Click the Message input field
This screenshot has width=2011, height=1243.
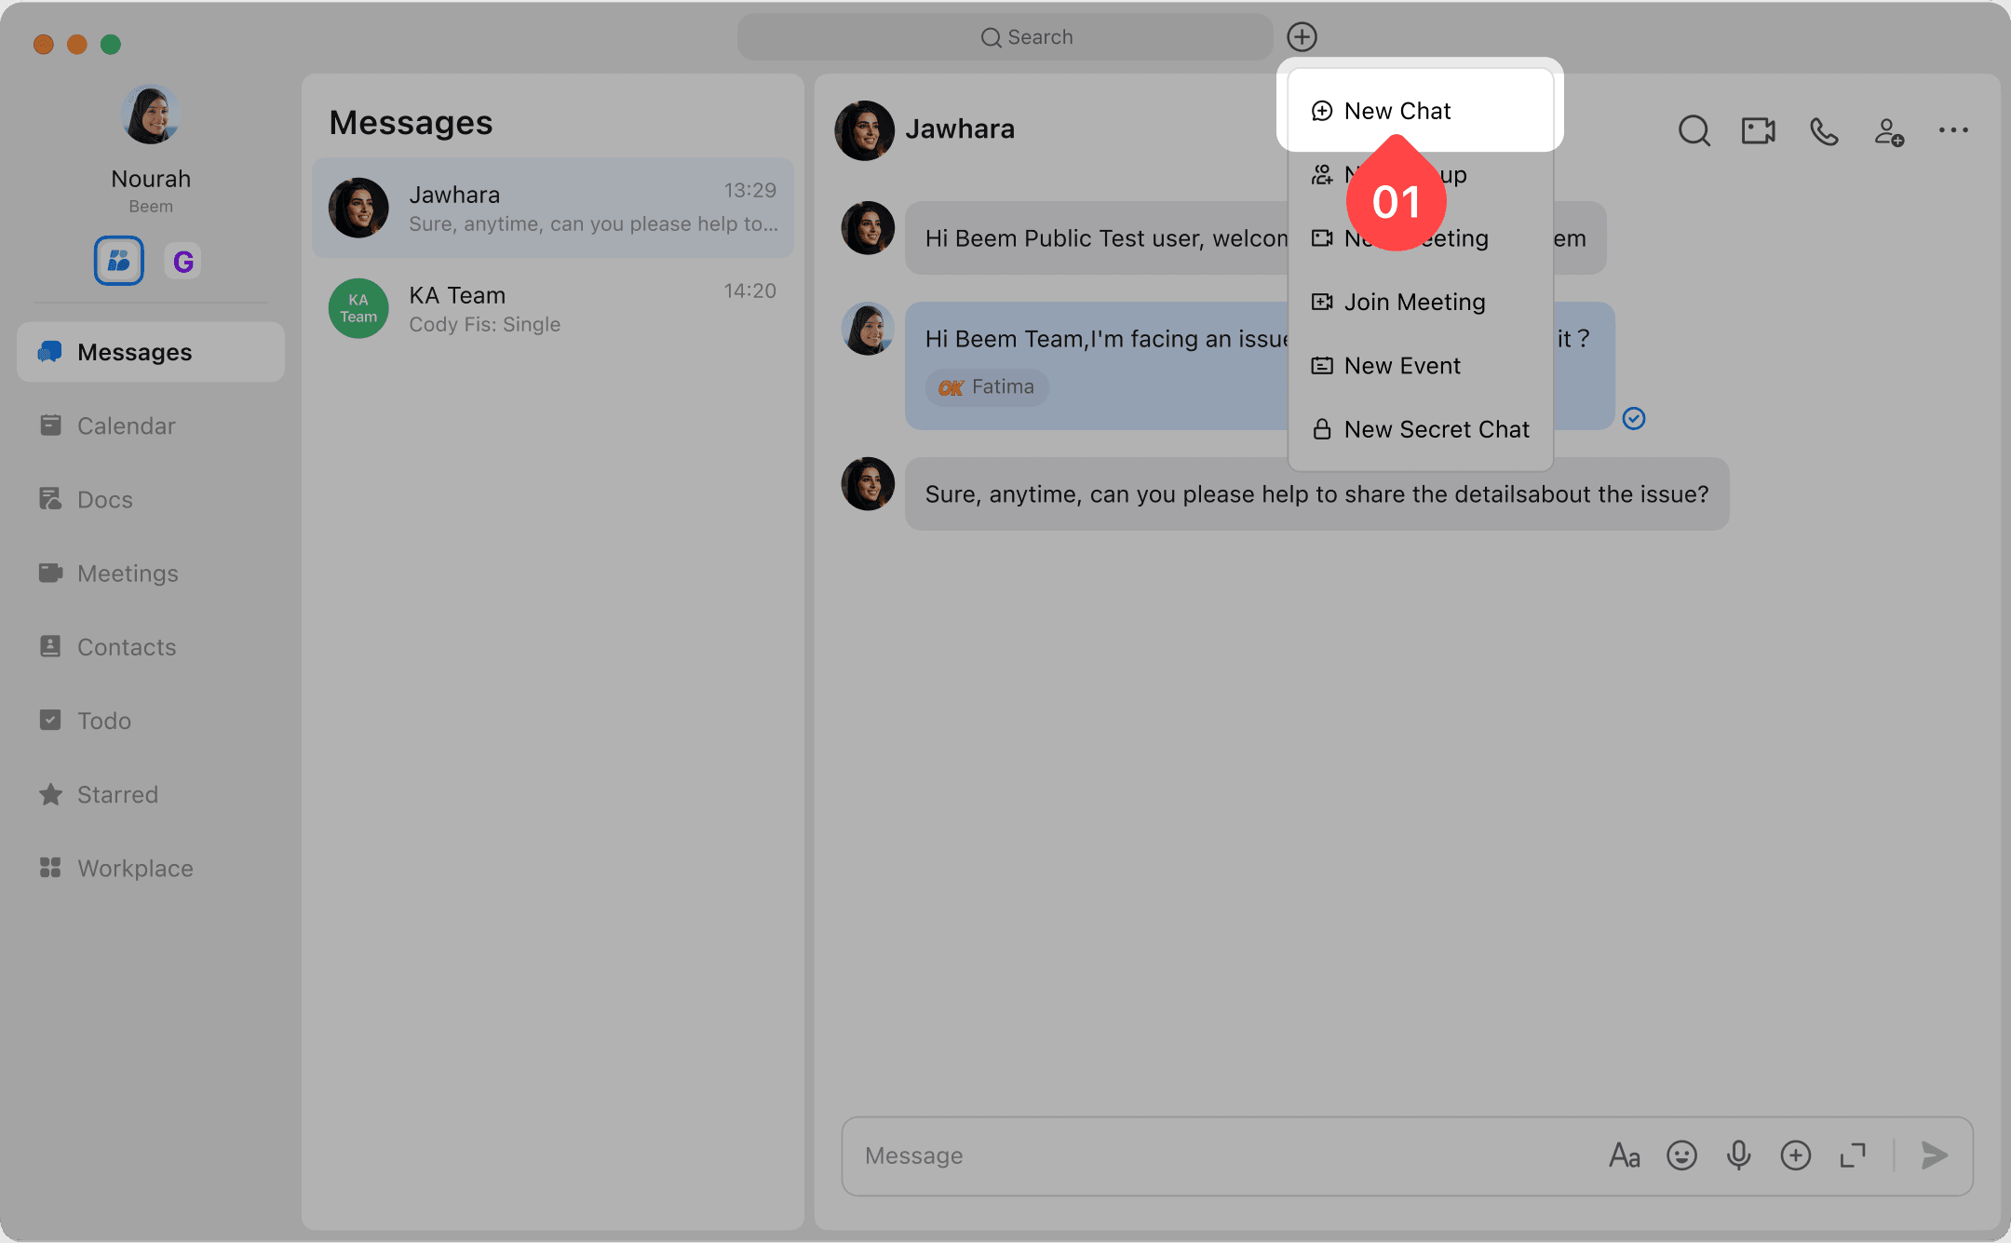pyautogui.click(x=1210, y=1155)
